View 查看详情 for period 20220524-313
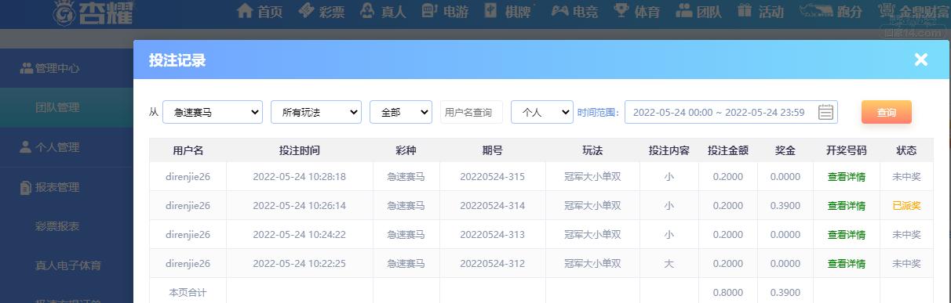Image resolution: width=951 pixels, height=303 pixels. point(847,235)
